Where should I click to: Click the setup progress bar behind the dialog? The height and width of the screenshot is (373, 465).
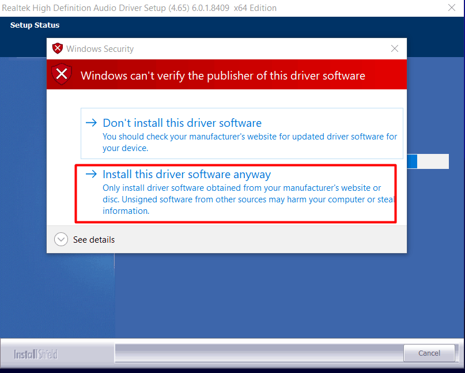[x=428, y=161]
